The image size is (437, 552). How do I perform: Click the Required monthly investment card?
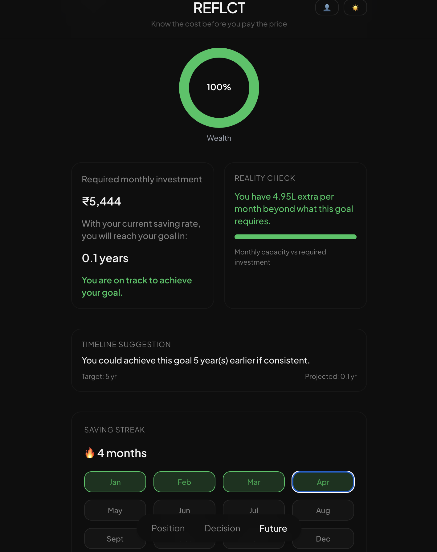coord(142,236)
